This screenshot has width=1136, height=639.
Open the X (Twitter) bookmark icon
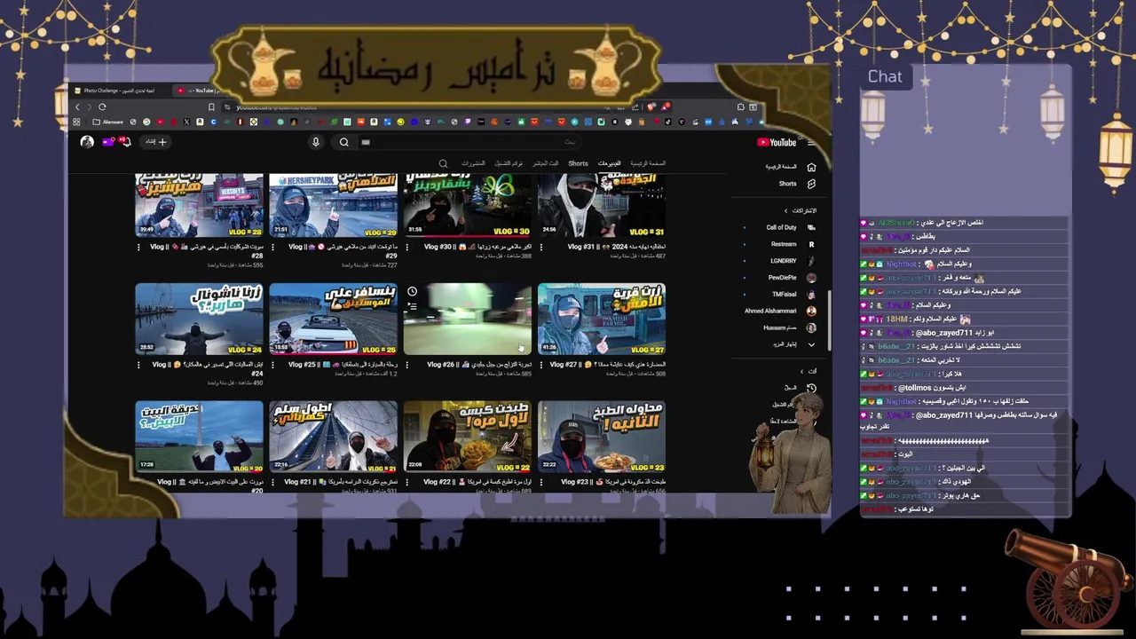point(186,122)
